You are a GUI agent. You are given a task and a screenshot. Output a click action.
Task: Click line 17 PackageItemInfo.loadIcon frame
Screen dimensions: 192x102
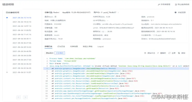click(x=89, y=98)
